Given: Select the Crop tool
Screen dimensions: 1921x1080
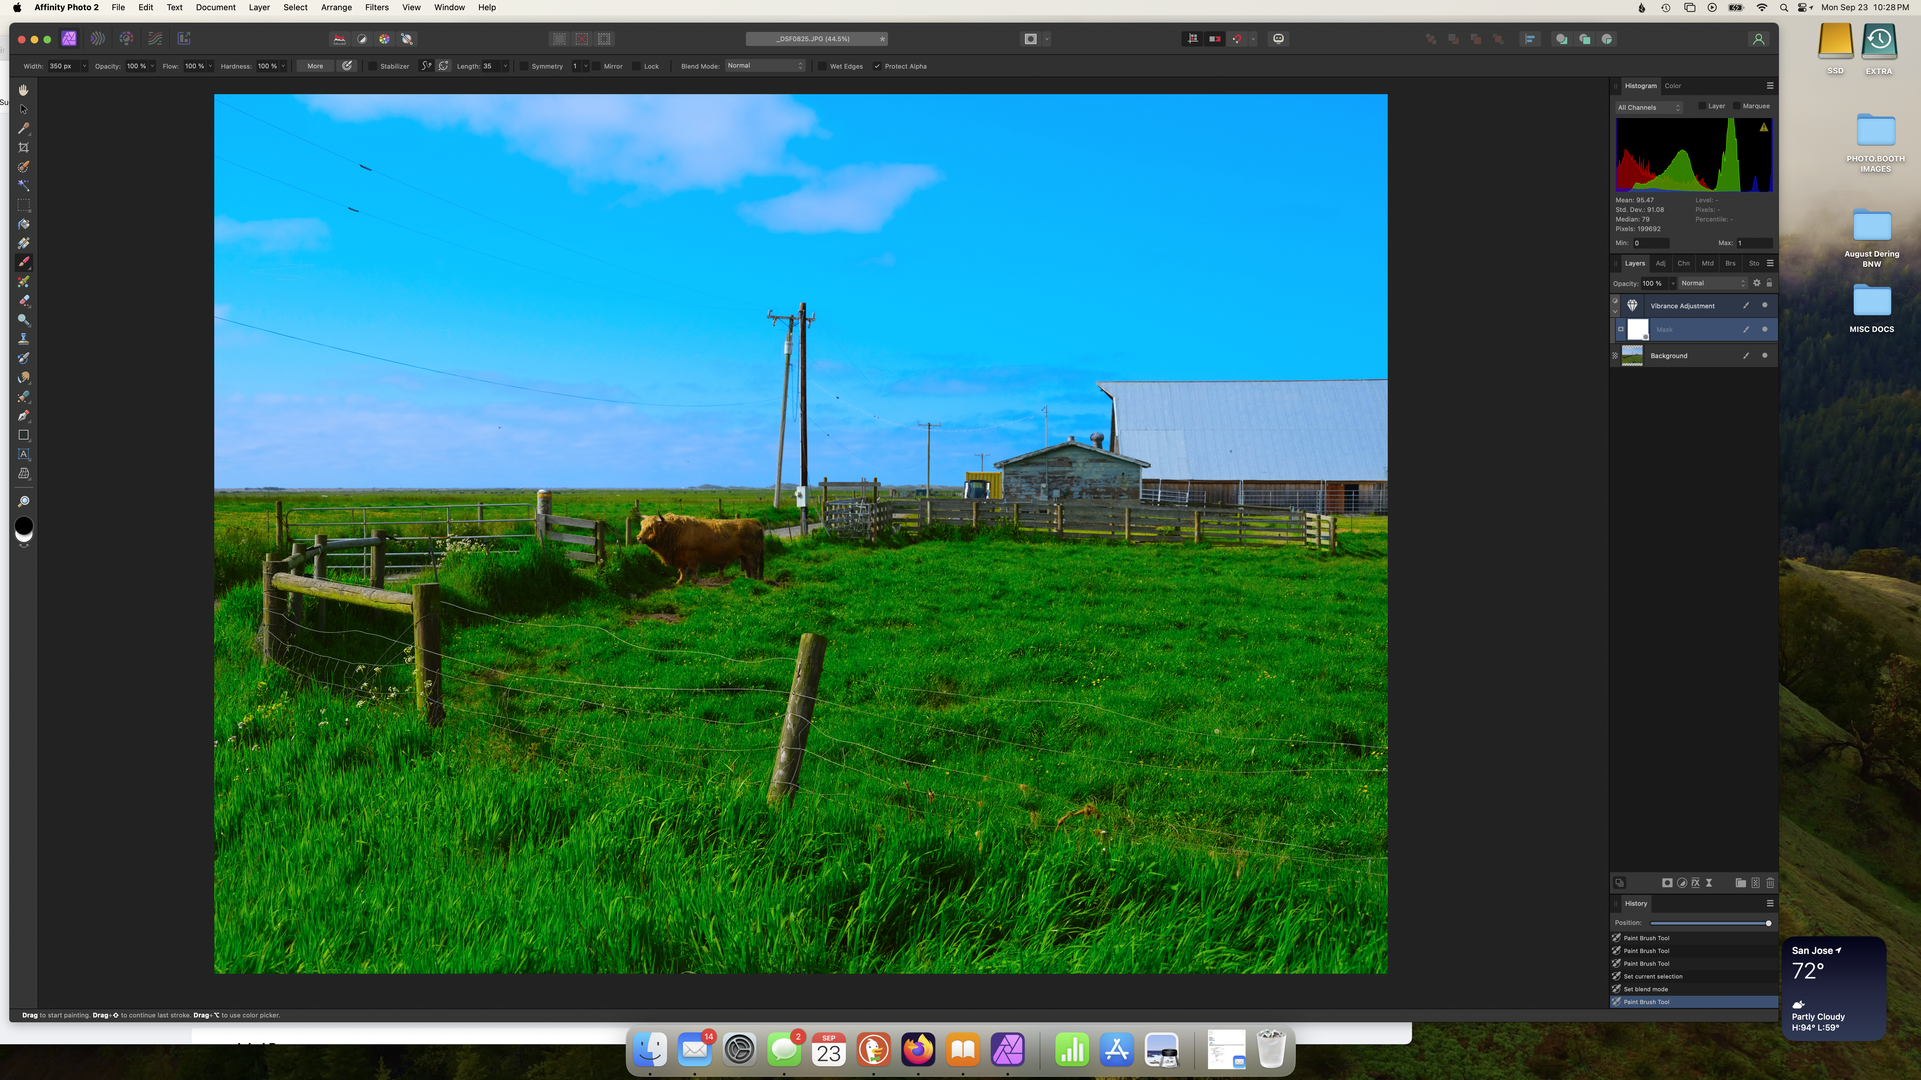Looking at the screenshot, I should coord(24,147).
